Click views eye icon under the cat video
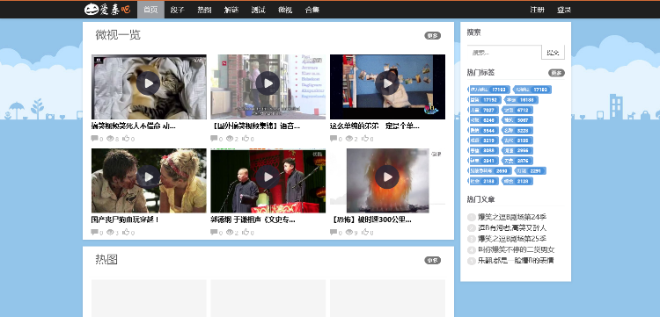The image size is (660, 317). 110,138
